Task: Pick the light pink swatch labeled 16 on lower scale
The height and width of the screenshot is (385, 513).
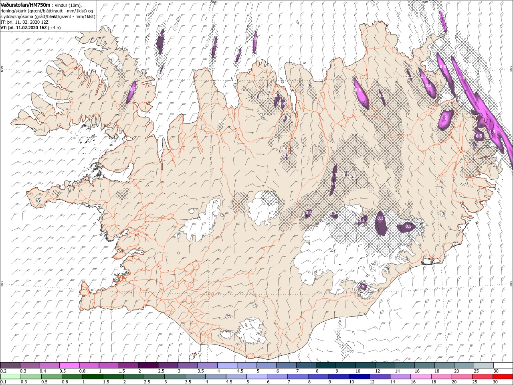Action: [x=420, y=377]
